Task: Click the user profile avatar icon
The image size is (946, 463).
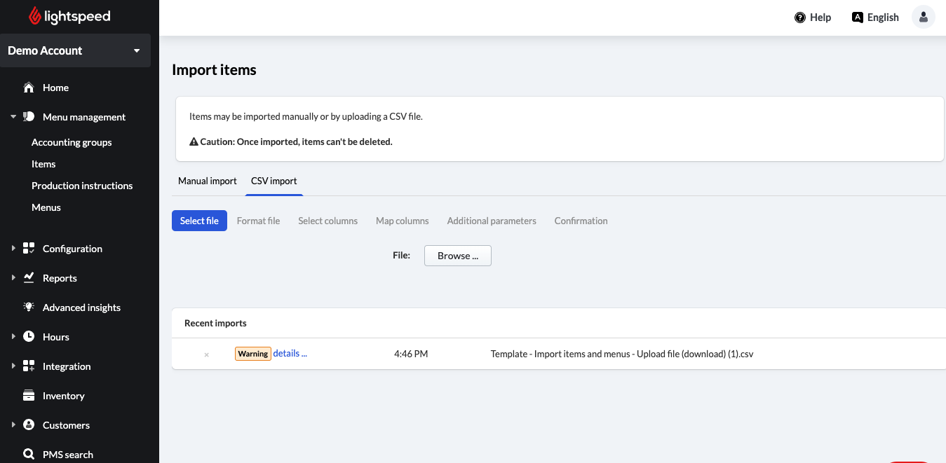Action: coord(923,18)
